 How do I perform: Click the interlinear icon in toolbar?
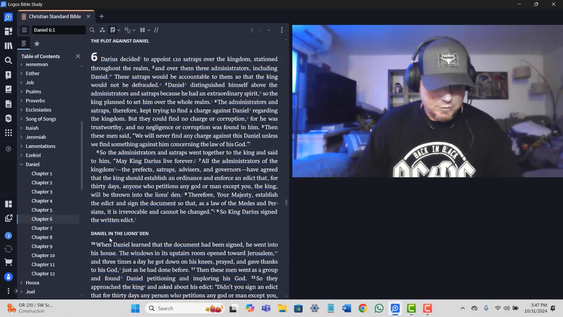[x=128, y=30]
